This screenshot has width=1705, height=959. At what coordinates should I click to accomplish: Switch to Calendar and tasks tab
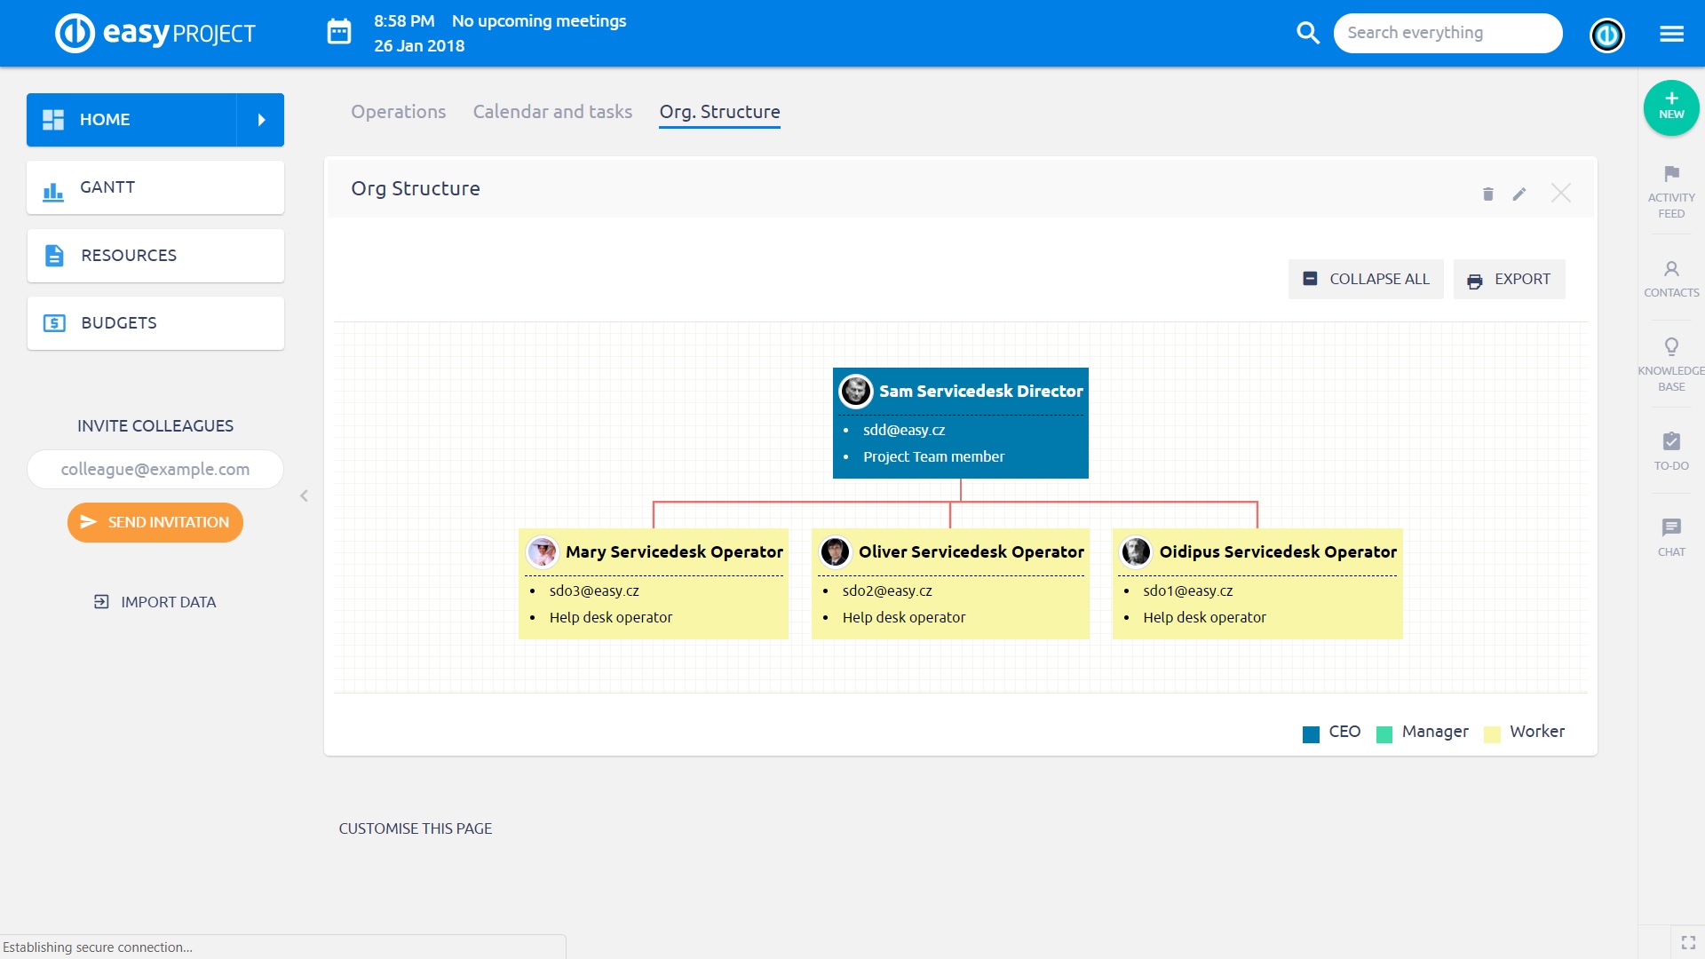pos(552,112)
